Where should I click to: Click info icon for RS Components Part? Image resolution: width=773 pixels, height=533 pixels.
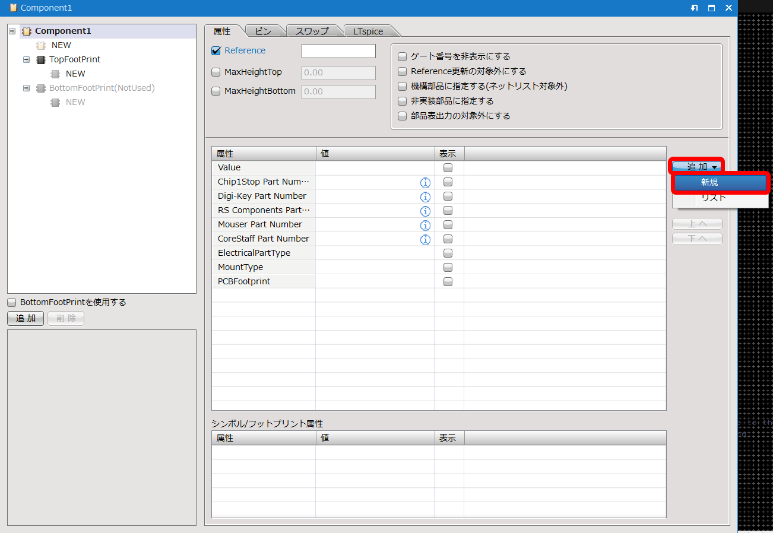pyautogui.click(x=425, y=211)
